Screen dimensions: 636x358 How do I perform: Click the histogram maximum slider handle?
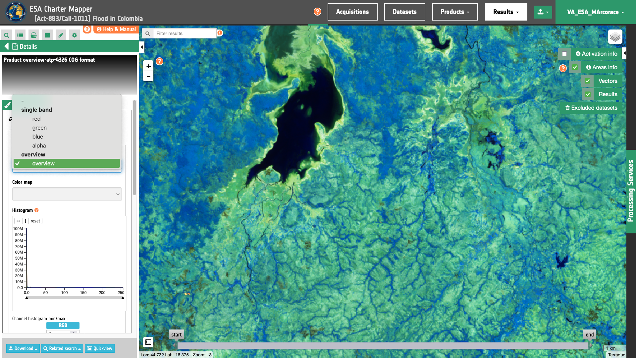click(123, 298)
